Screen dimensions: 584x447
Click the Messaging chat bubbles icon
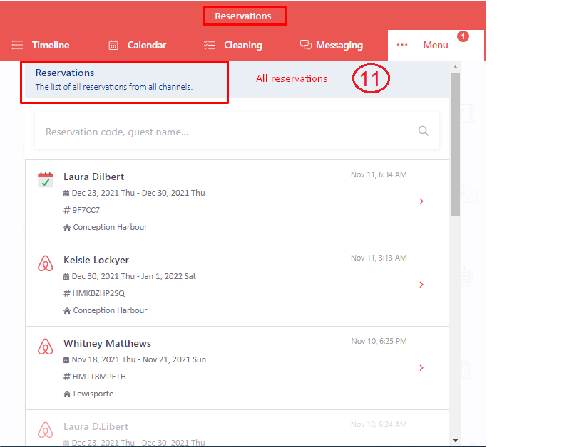[305, 45]
